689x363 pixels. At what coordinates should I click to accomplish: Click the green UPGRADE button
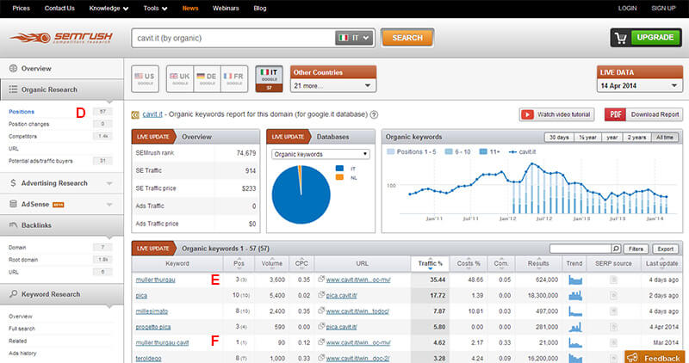[655, 38]
